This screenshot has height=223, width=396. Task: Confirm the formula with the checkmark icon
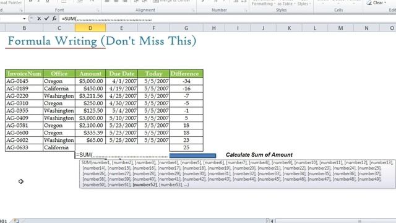[x=46, y=19]
